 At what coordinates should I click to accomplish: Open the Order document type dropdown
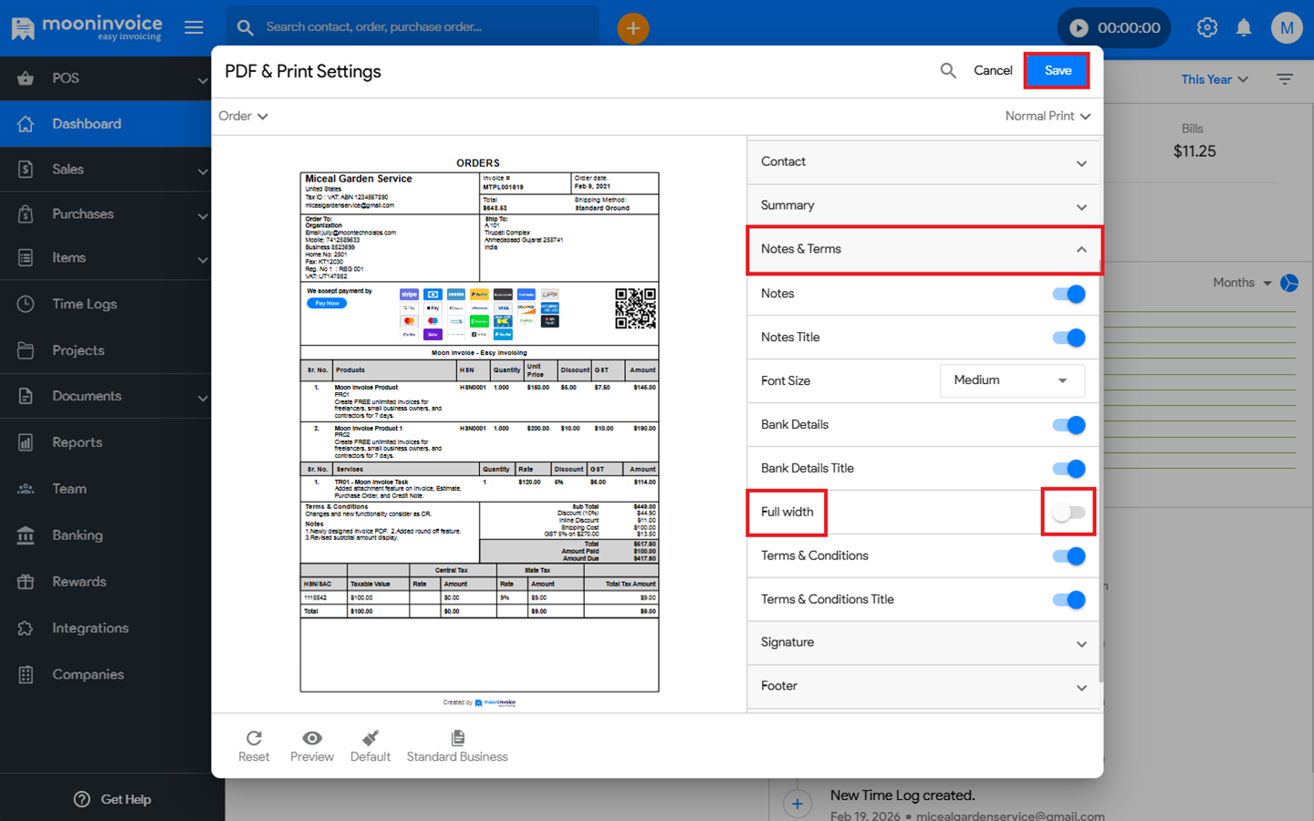243,116
